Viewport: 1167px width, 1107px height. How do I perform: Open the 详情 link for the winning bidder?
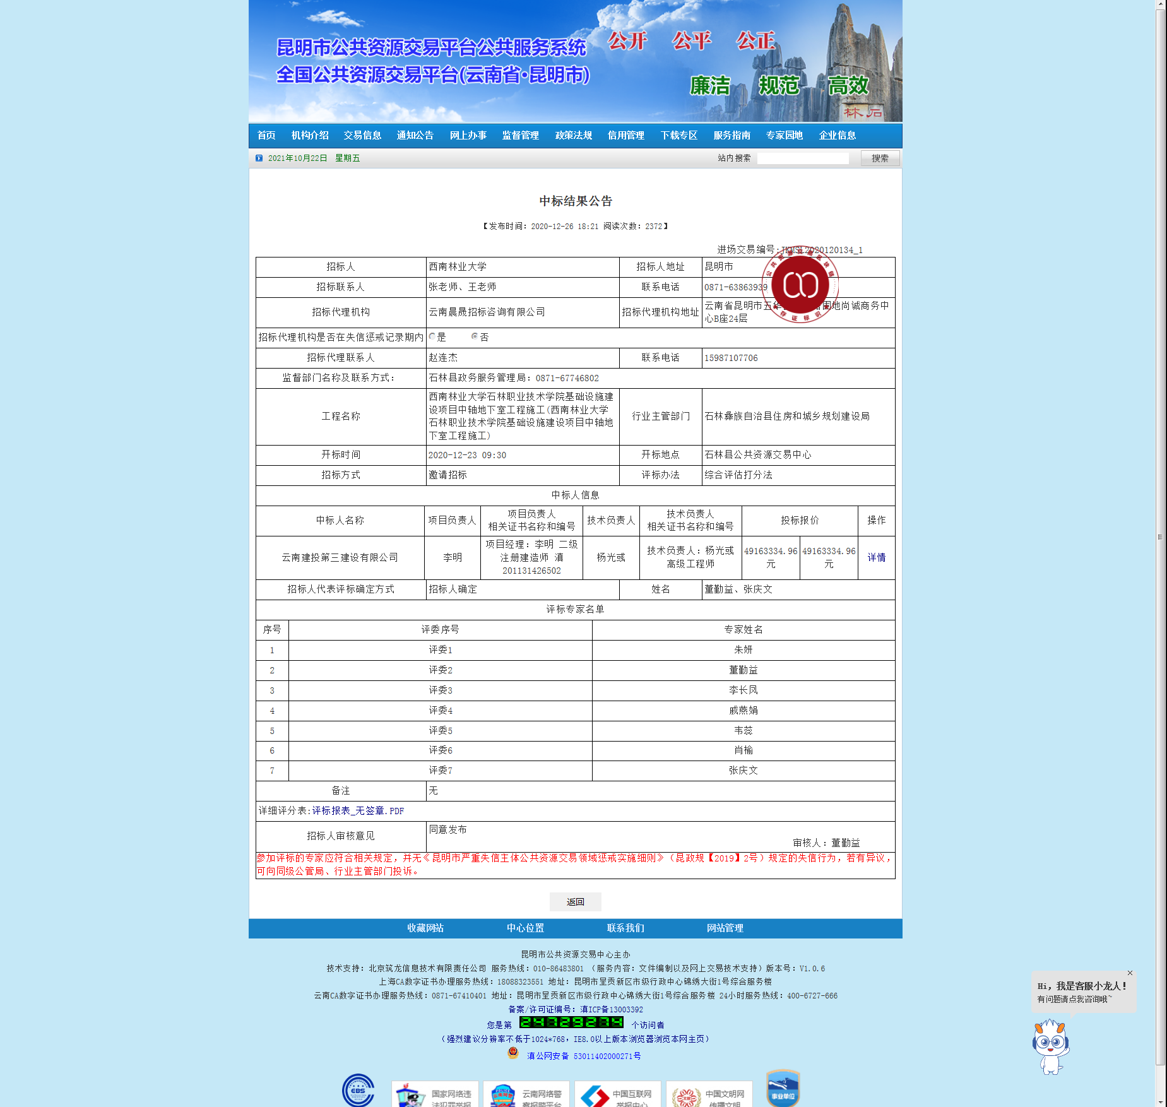876,558
